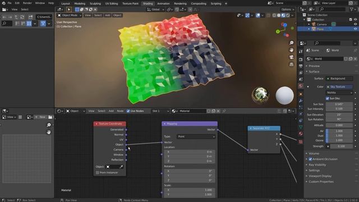Click the Options button in viewport header

pos(288,10)
